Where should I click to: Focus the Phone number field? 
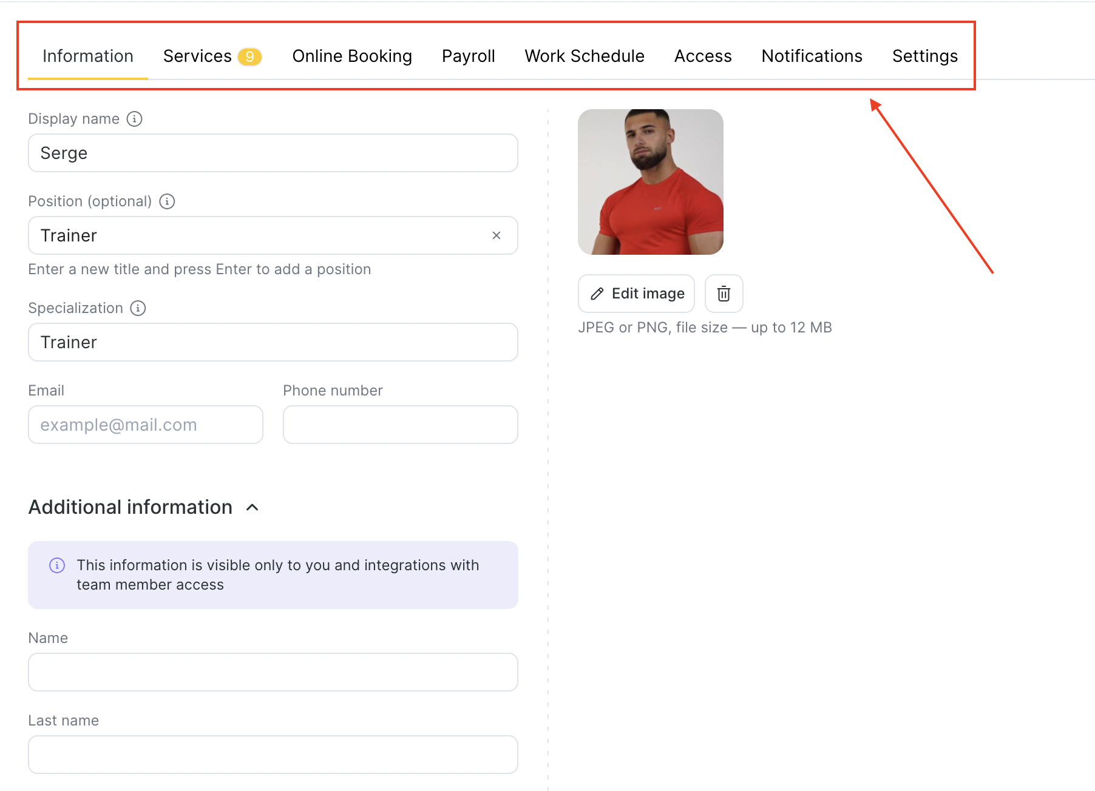pyautogui.click(x=401, y=425)
